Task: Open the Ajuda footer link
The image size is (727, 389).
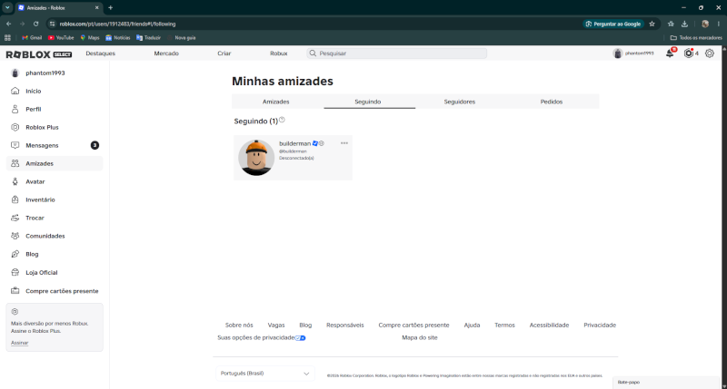Action: point(472,326)
